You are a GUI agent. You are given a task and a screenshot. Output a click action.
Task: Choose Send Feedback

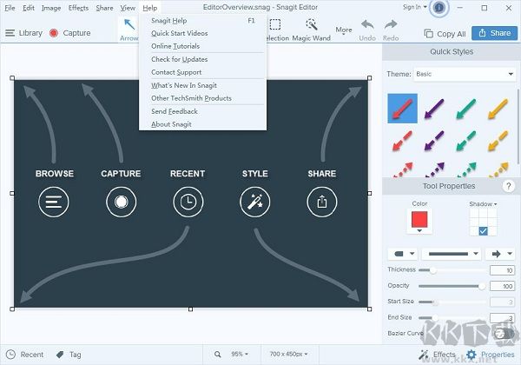click(202, 111)
